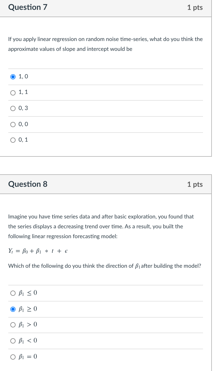This screenshot has width=217, height=371.
Task: Click Question 8 prompt text
Action: [x=101, y=226]
